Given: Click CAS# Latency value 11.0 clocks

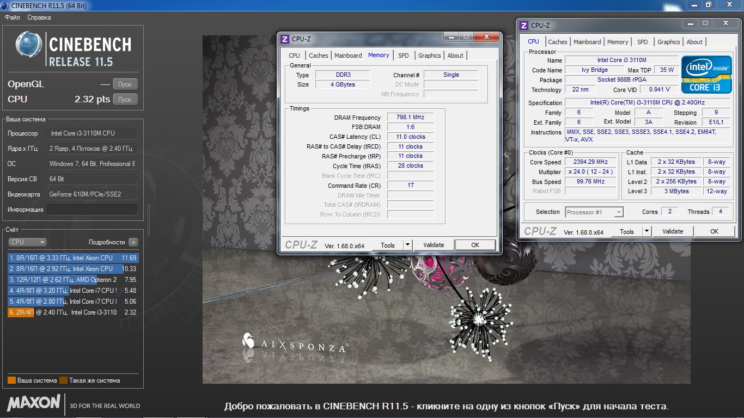Looking at the screenshot, I should [410, 137].
